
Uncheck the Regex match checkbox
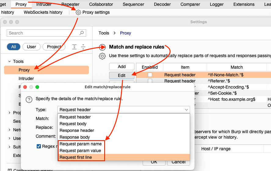(39, 146)
